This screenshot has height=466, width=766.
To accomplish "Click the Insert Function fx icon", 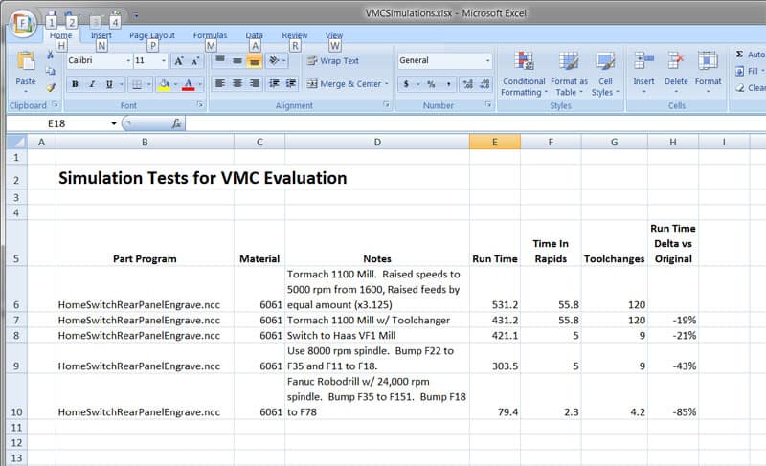I will coord(176,123).
